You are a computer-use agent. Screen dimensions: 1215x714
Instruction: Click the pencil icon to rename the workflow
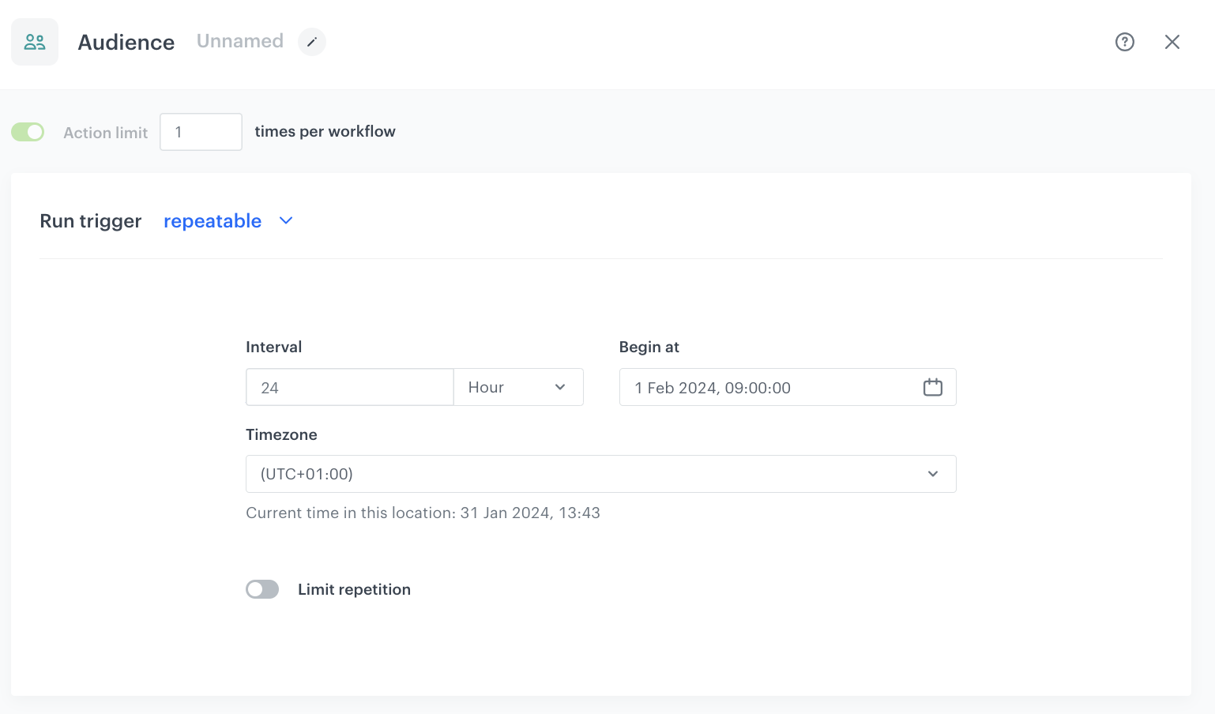click(x=311, y=42)
